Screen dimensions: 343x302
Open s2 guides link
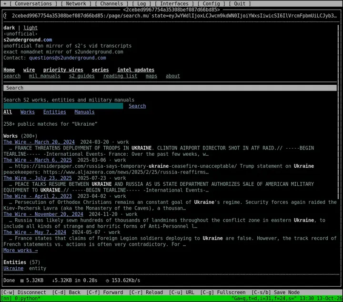[x=81, y=76]
